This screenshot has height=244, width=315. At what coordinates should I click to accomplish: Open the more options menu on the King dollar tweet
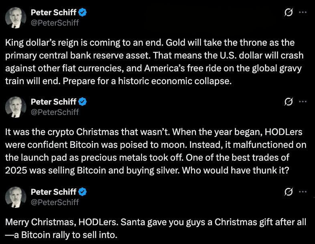coord(303,12)
